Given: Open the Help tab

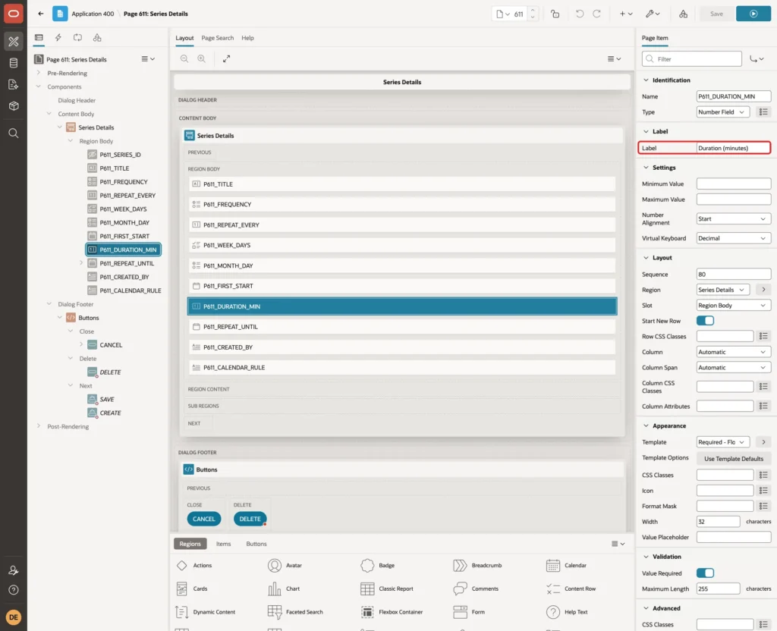Looking at the screenshot, I should (247, 38).
